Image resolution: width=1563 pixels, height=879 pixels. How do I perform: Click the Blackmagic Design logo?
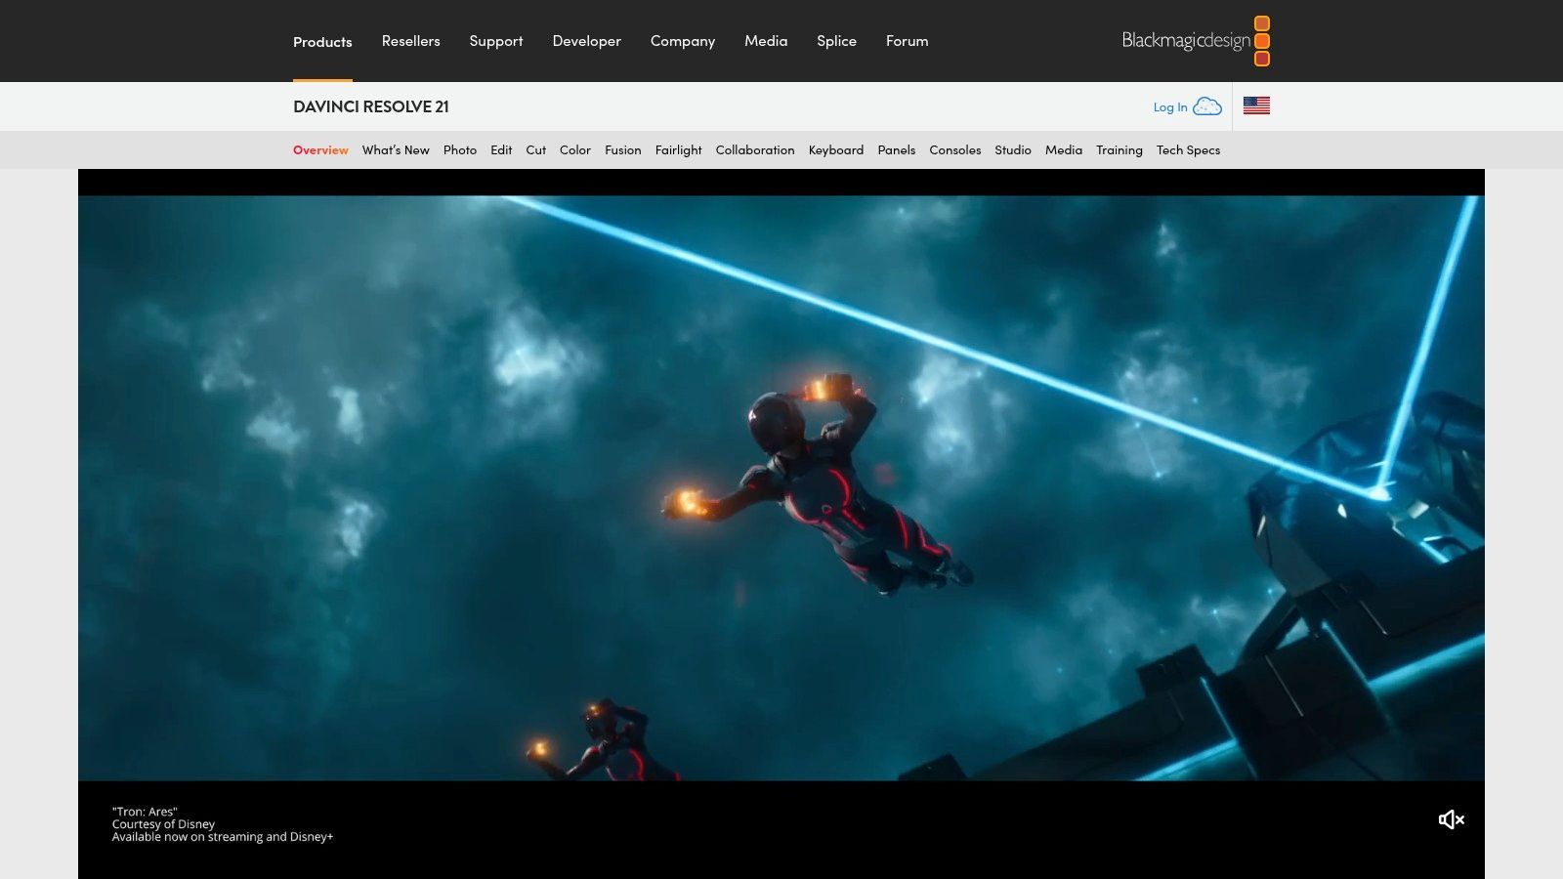click(1196, 41)
